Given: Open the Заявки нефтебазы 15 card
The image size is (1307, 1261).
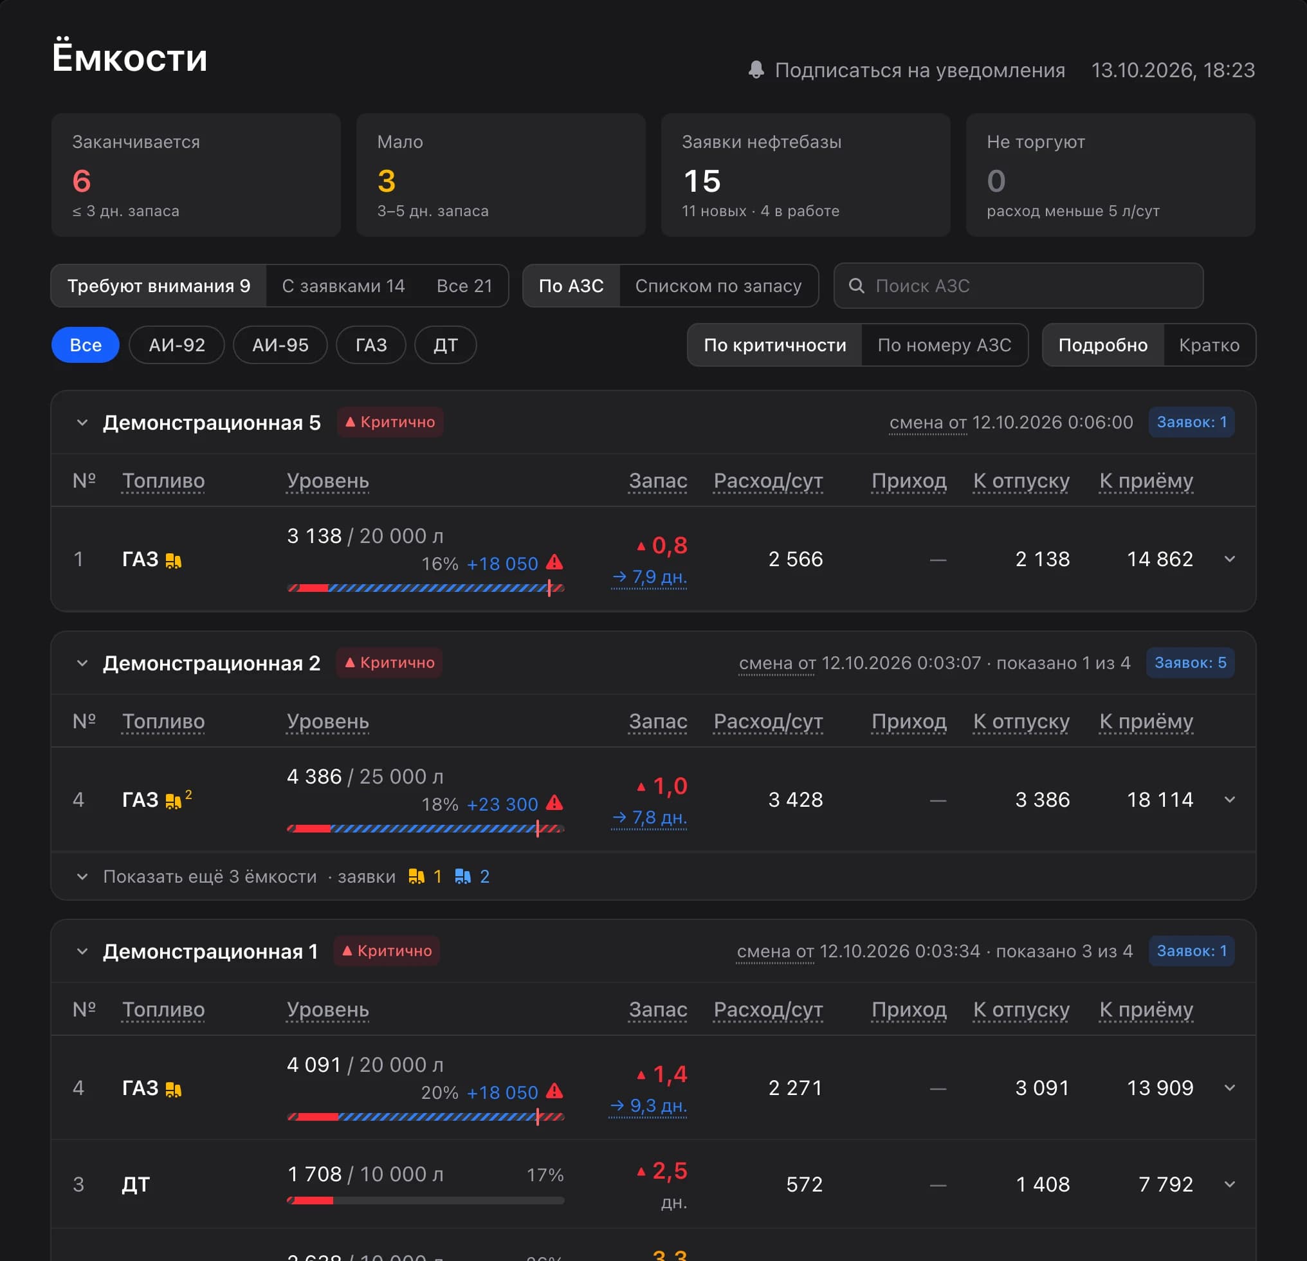Looking at the screenshot, I should (x=805, y=175).
